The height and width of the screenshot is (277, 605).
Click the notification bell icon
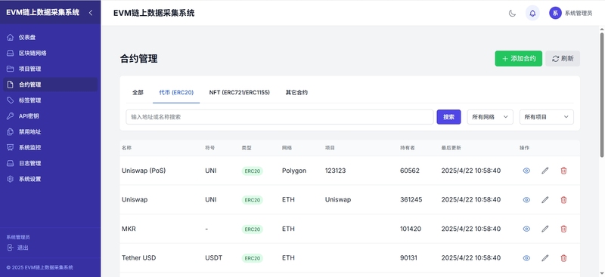pos(532,13)
